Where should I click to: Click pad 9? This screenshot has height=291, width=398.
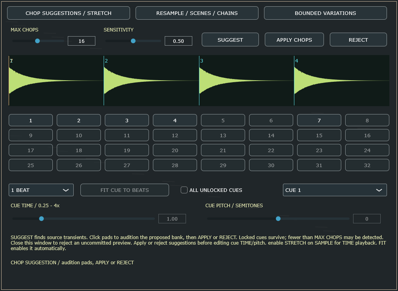click(x=31, y=135)
